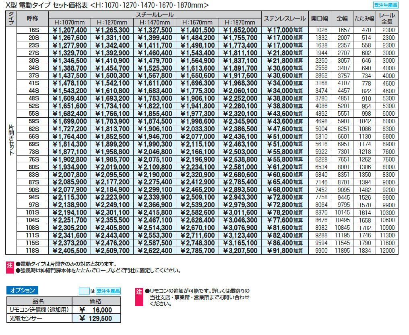The width and height of the screenshot is (409, 335).
Task: Click the H:1070mm column header
Action: [70, 22]
